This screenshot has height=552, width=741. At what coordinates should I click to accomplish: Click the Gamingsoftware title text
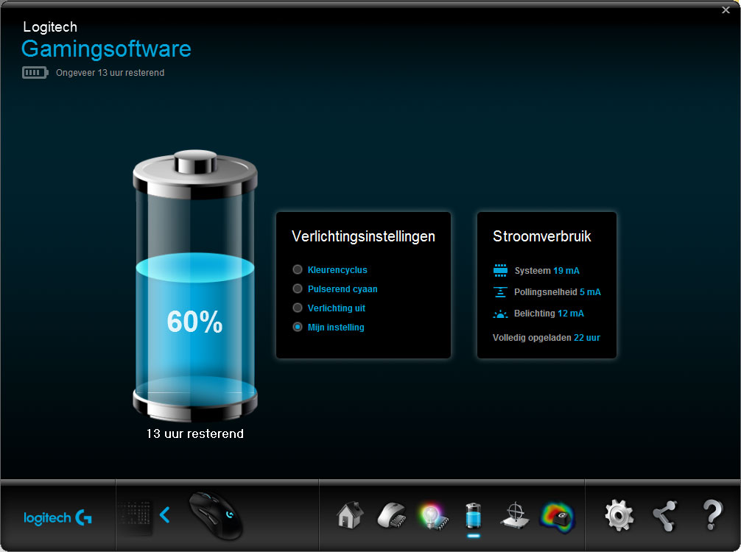tap(106, 49)
